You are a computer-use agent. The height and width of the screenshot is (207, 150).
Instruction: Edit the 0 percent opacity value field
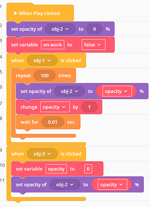[94, 29]
